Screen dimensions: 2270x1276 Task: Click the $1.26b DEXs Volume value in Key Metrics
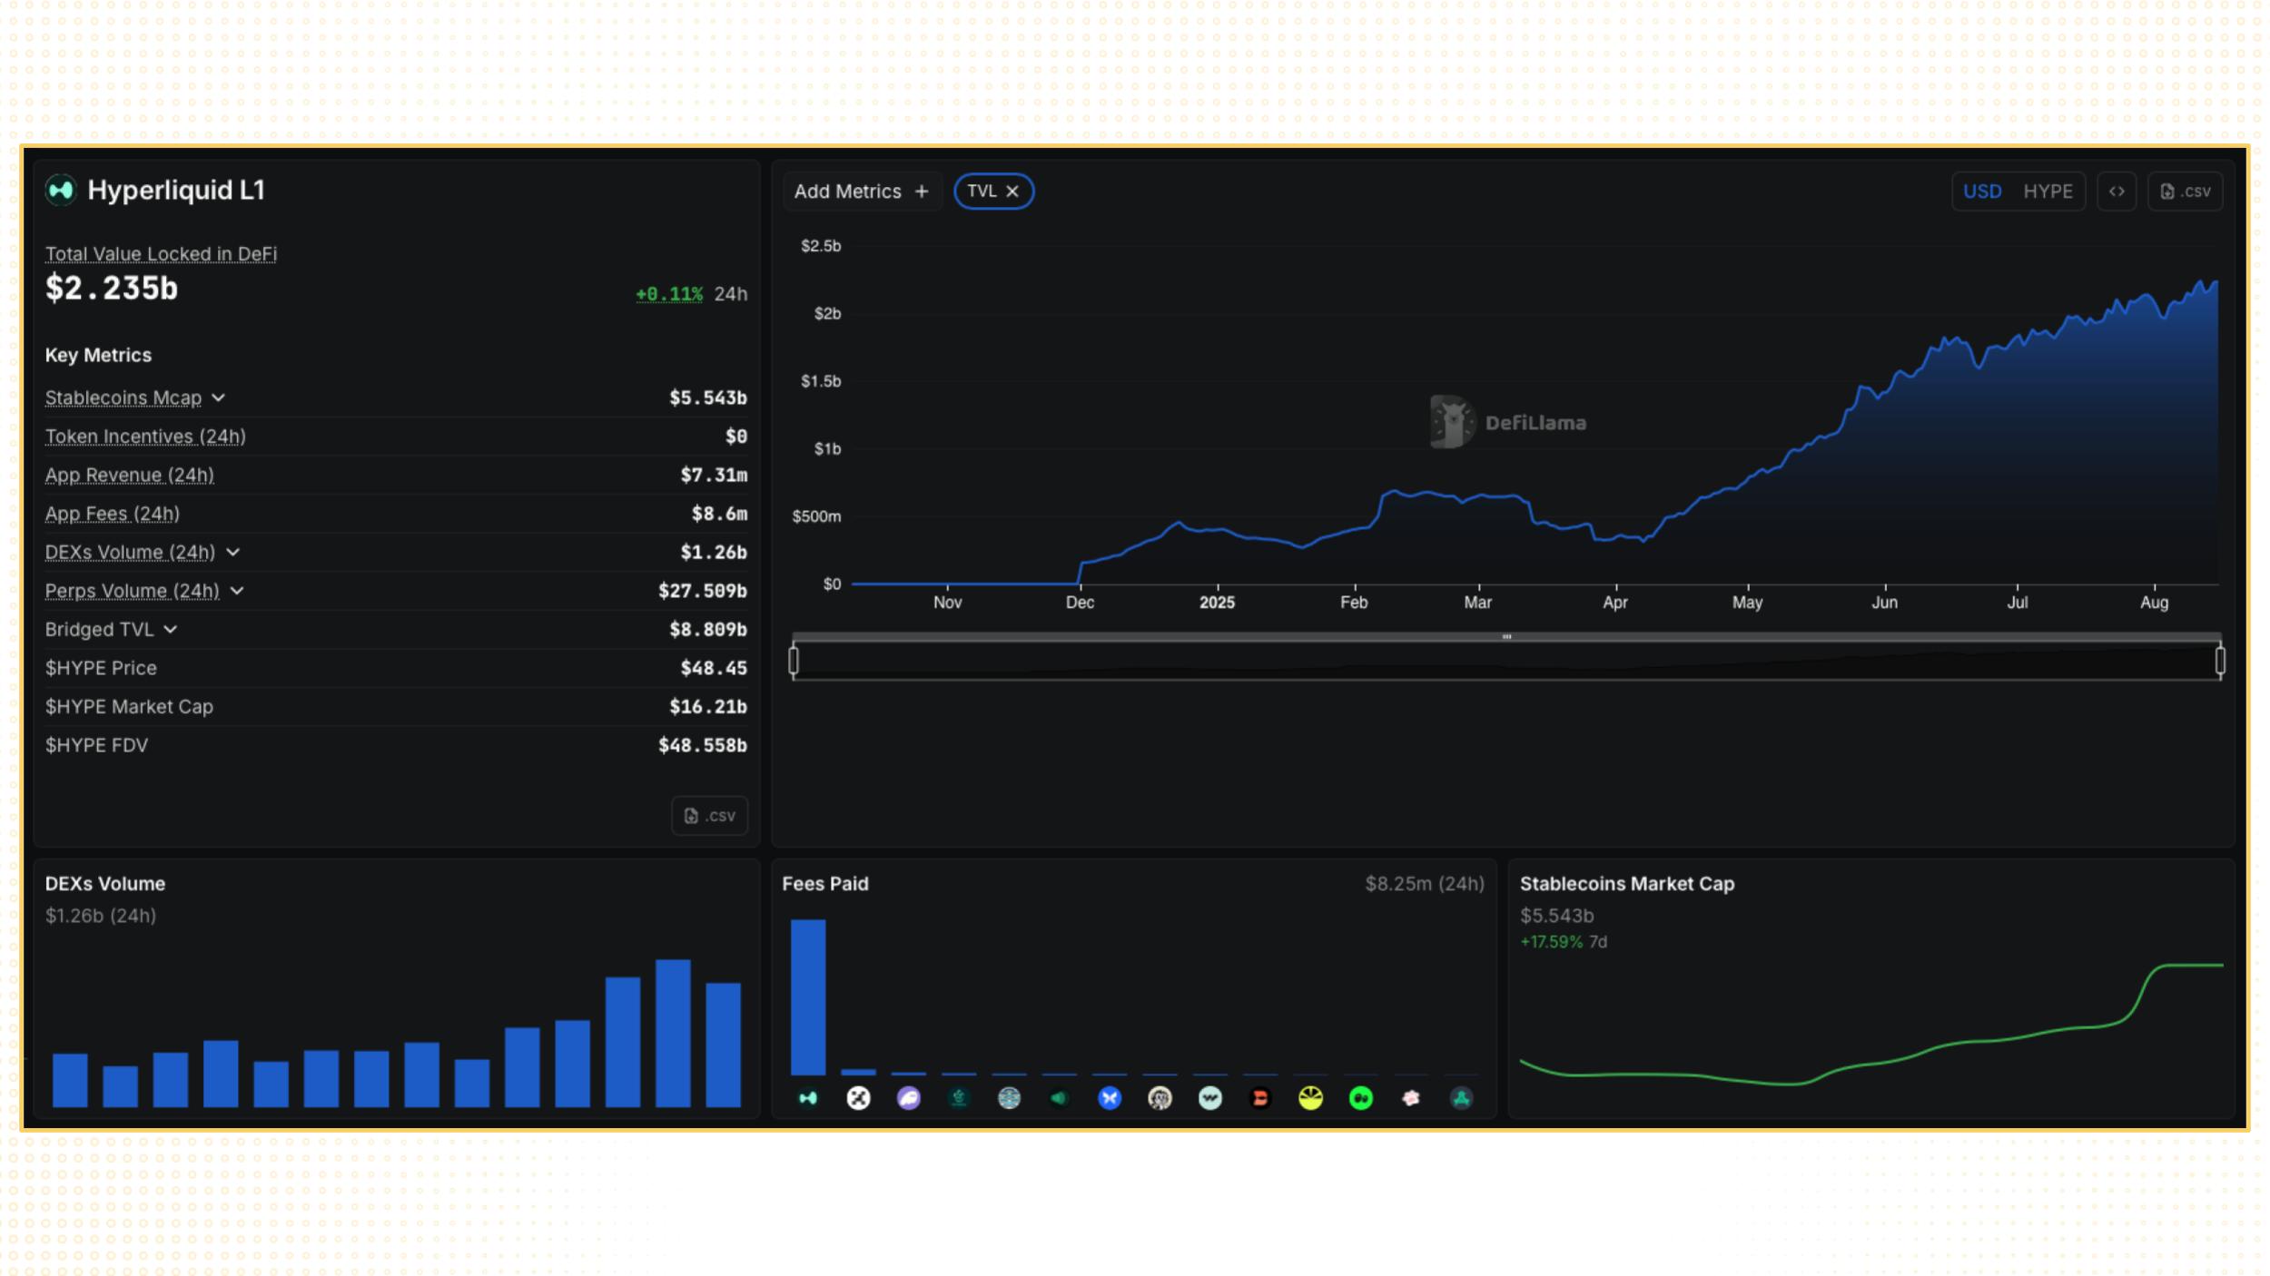(x=714, y=552)
